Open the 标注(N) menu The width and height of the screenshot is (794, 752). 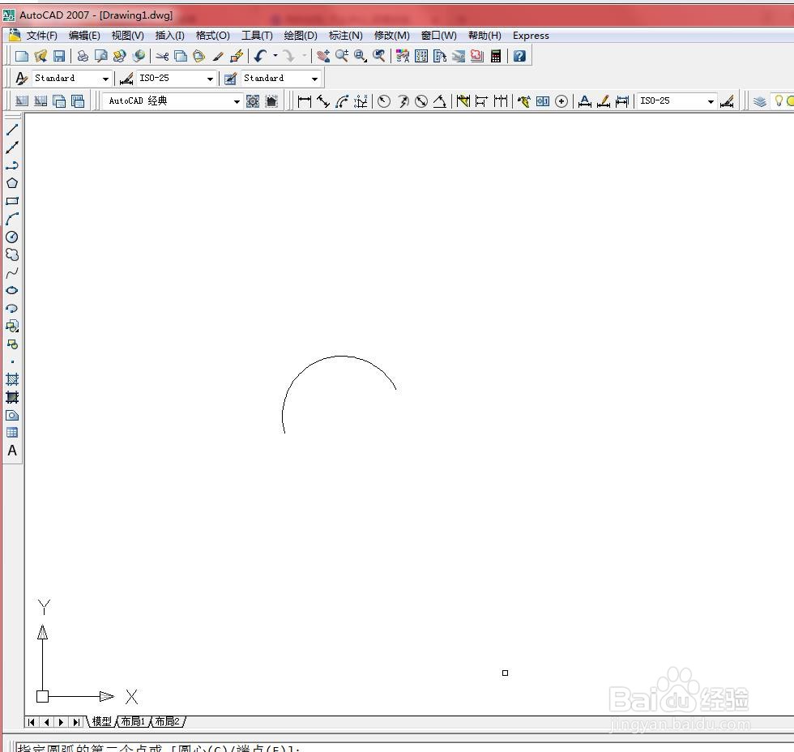coord(345,36)
